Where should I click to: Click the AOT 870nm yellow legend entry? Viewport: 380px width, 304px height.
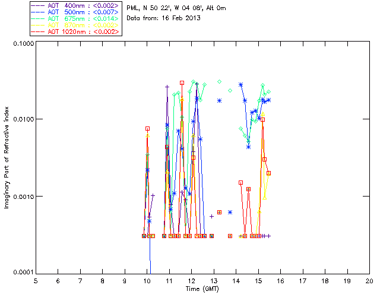click(75, 25)
